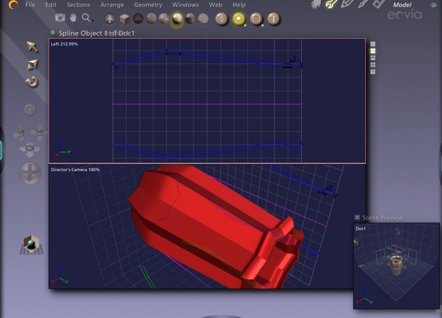Click the rotate tool in the left toolbar
Viewport: 442px width, 318px height.
31,82
